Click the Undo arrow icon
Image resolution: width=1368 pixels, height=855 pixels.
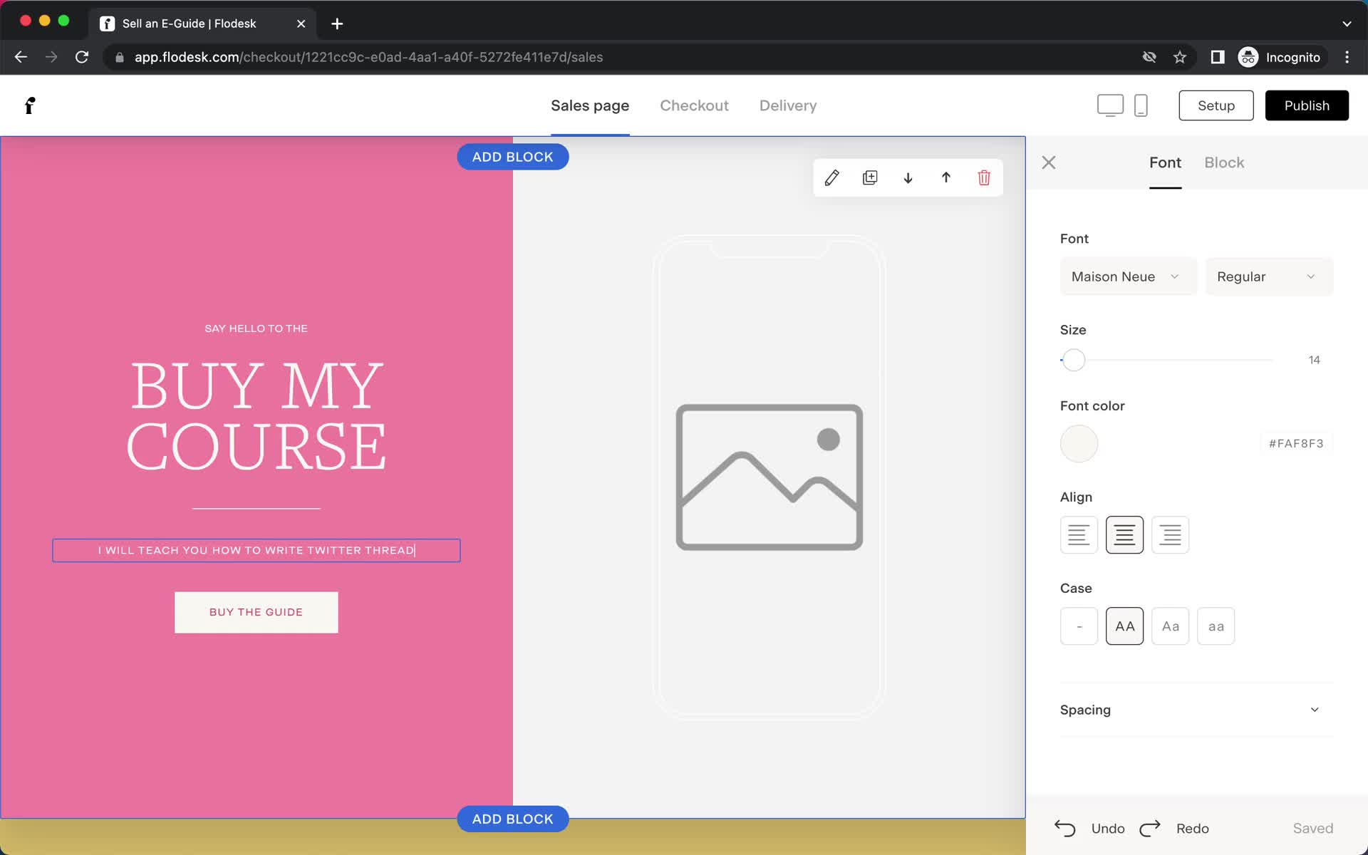[x=1065, y=828]
